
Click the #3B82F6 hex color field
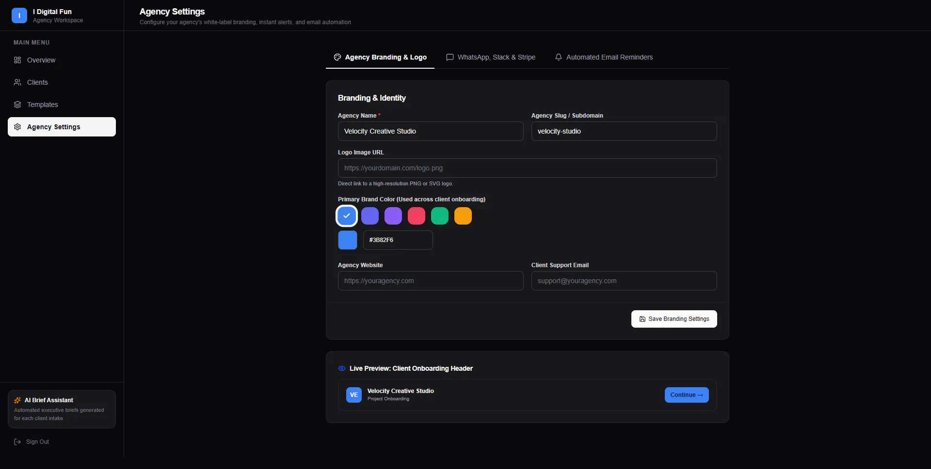point(398,240)
